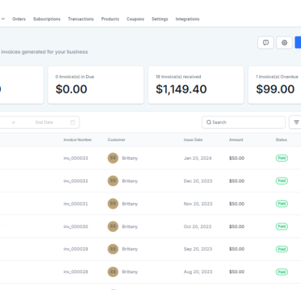Click the Paid badge on inv_000028

coord(281,272)
